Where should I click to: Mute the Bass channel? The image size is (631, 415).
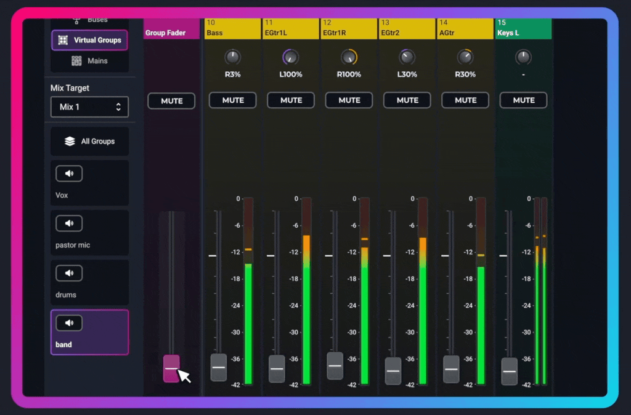coord(232,100)
